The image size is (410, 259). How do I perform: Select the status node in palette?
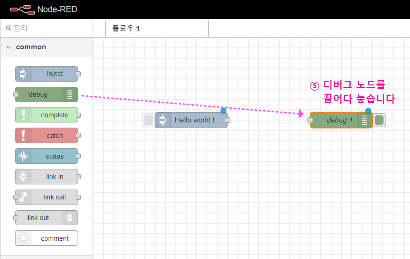[47, 156]
